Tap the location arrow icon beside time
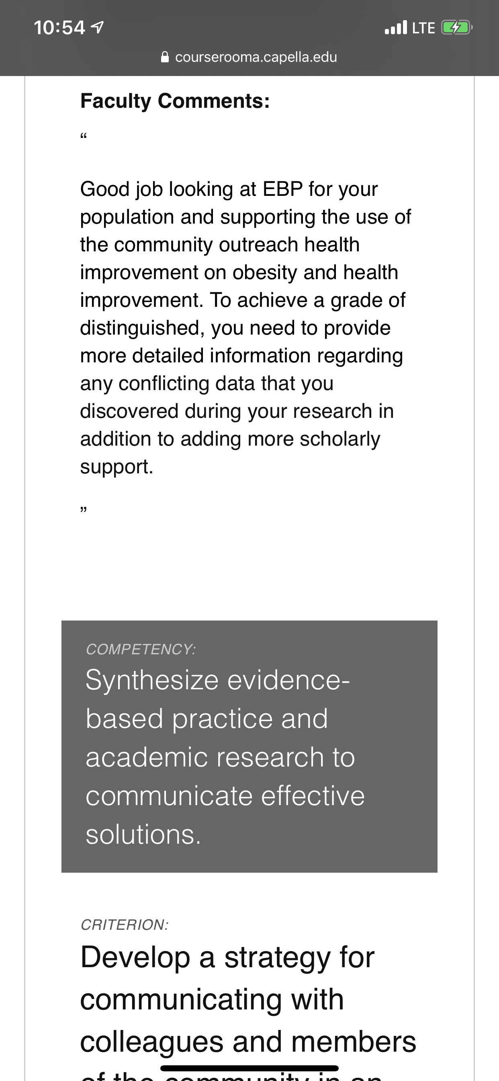 click(x=97, y=28)
